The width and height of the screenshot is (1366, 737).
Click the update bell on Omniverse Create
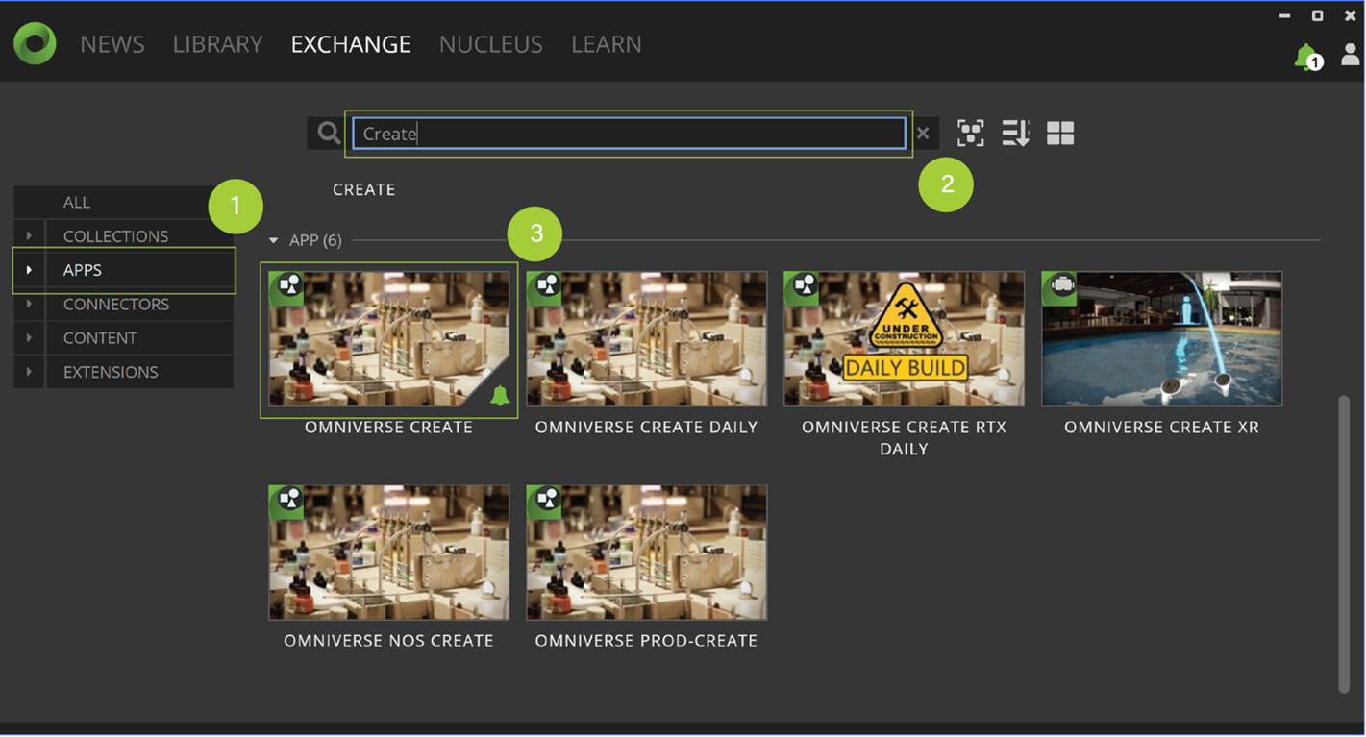[499, 395]
